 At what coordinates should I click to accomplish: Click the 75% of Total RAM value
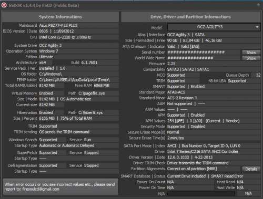point(76,118)
